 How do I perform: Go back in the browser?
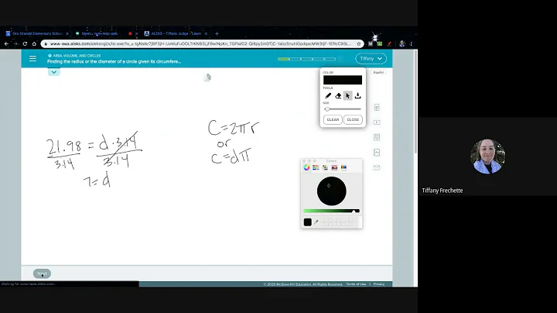pyautogui.click(x=6, y=43)
